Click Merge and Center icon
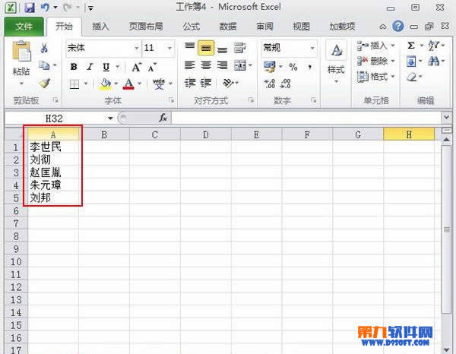 (x=240, y=65)
